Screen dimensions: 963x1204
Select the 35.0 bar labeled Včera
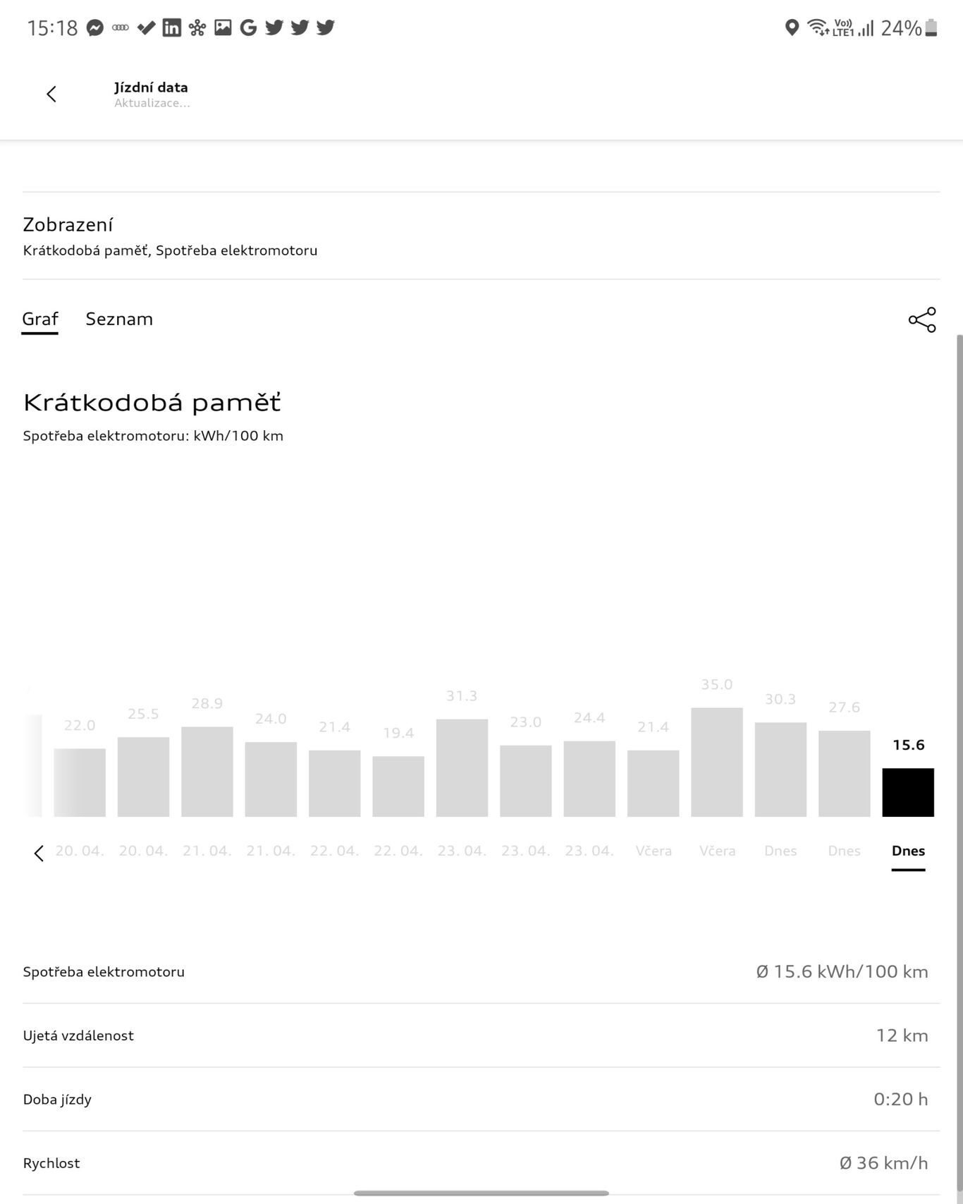(716, 762)
